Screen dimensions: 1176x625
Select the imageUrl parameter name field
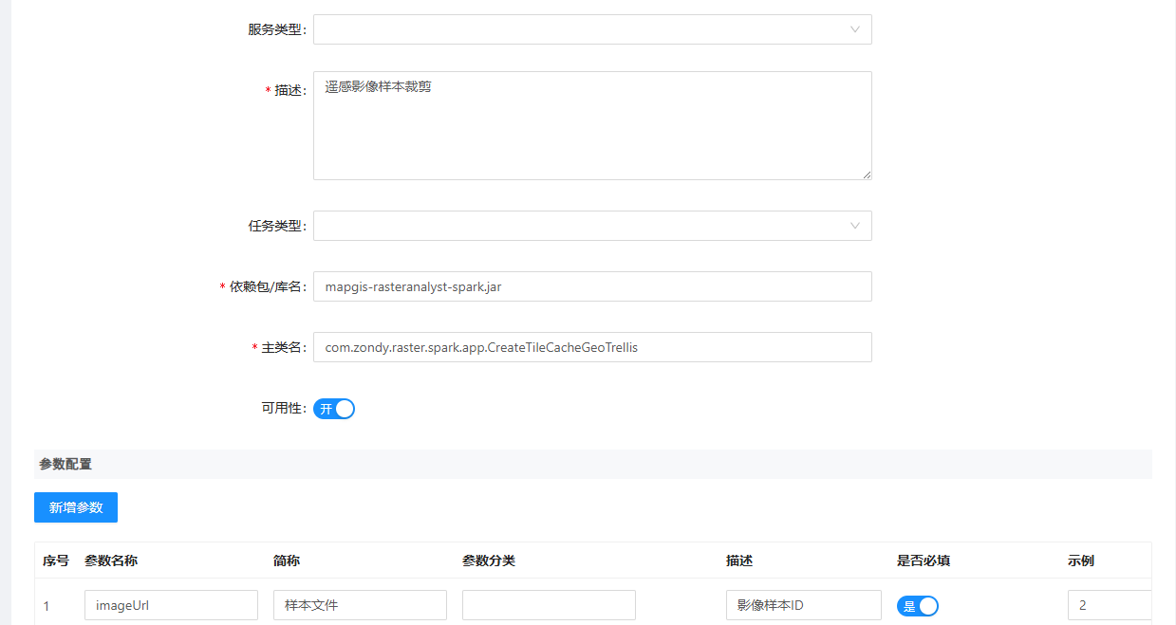tap(171, 605)
